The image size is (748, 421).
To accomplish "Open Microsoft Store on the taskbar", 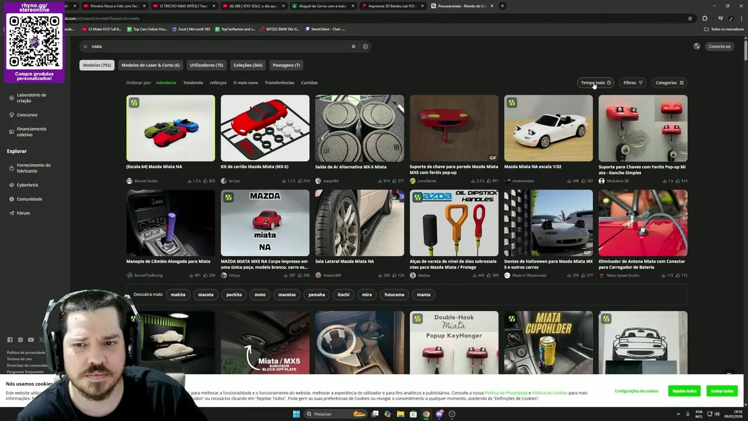I will pyautogui.click(x=413, y=414).
